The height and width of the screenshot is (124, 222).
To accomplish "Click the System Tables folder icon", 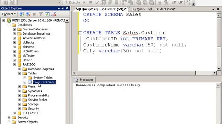I will pos(30,78).
